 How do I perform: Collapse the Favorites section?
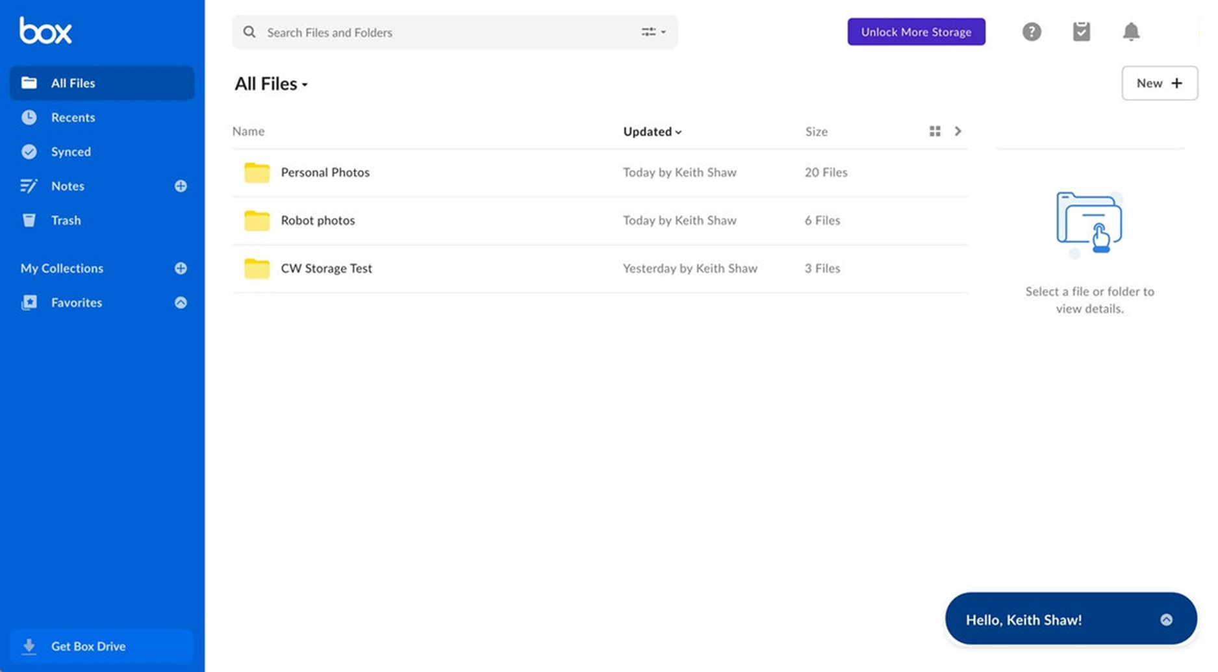(x=181, y=302)
